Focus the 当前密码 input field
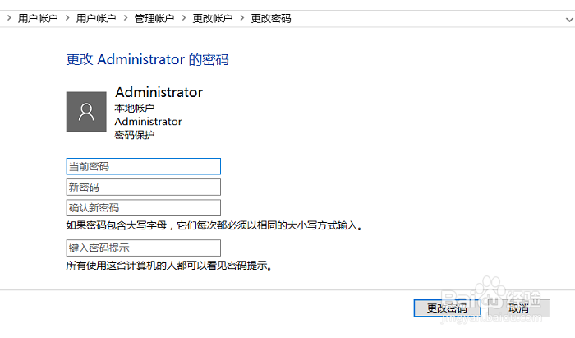 click(x=144, y=166)
